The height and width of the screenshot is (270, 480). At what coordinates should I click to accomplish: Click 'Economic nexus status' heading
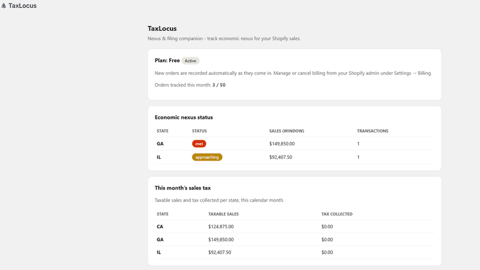coord(184,117)
